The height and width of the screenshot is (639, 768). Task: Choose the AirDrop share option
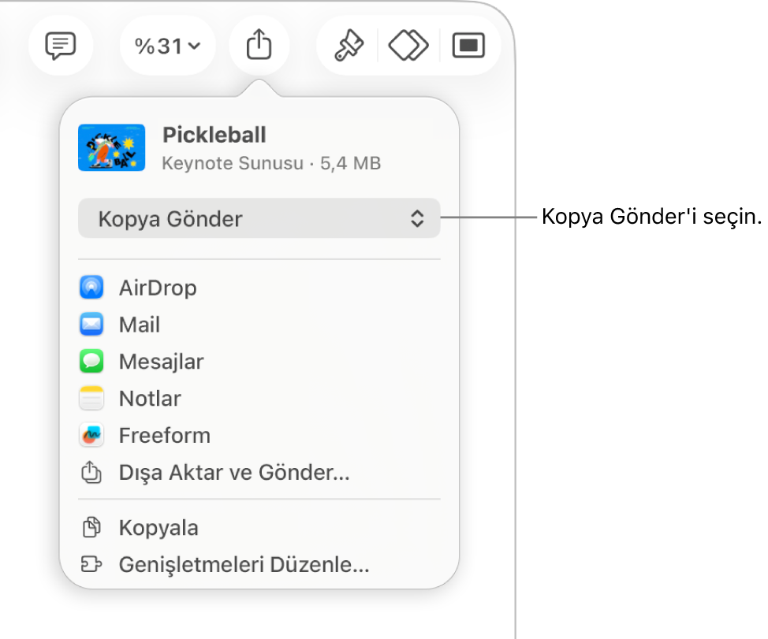(259, 288)
